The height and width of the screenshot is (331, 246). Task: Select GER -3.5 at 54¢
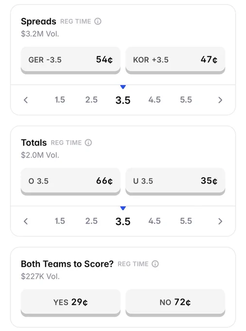click(x=70, y=60)
